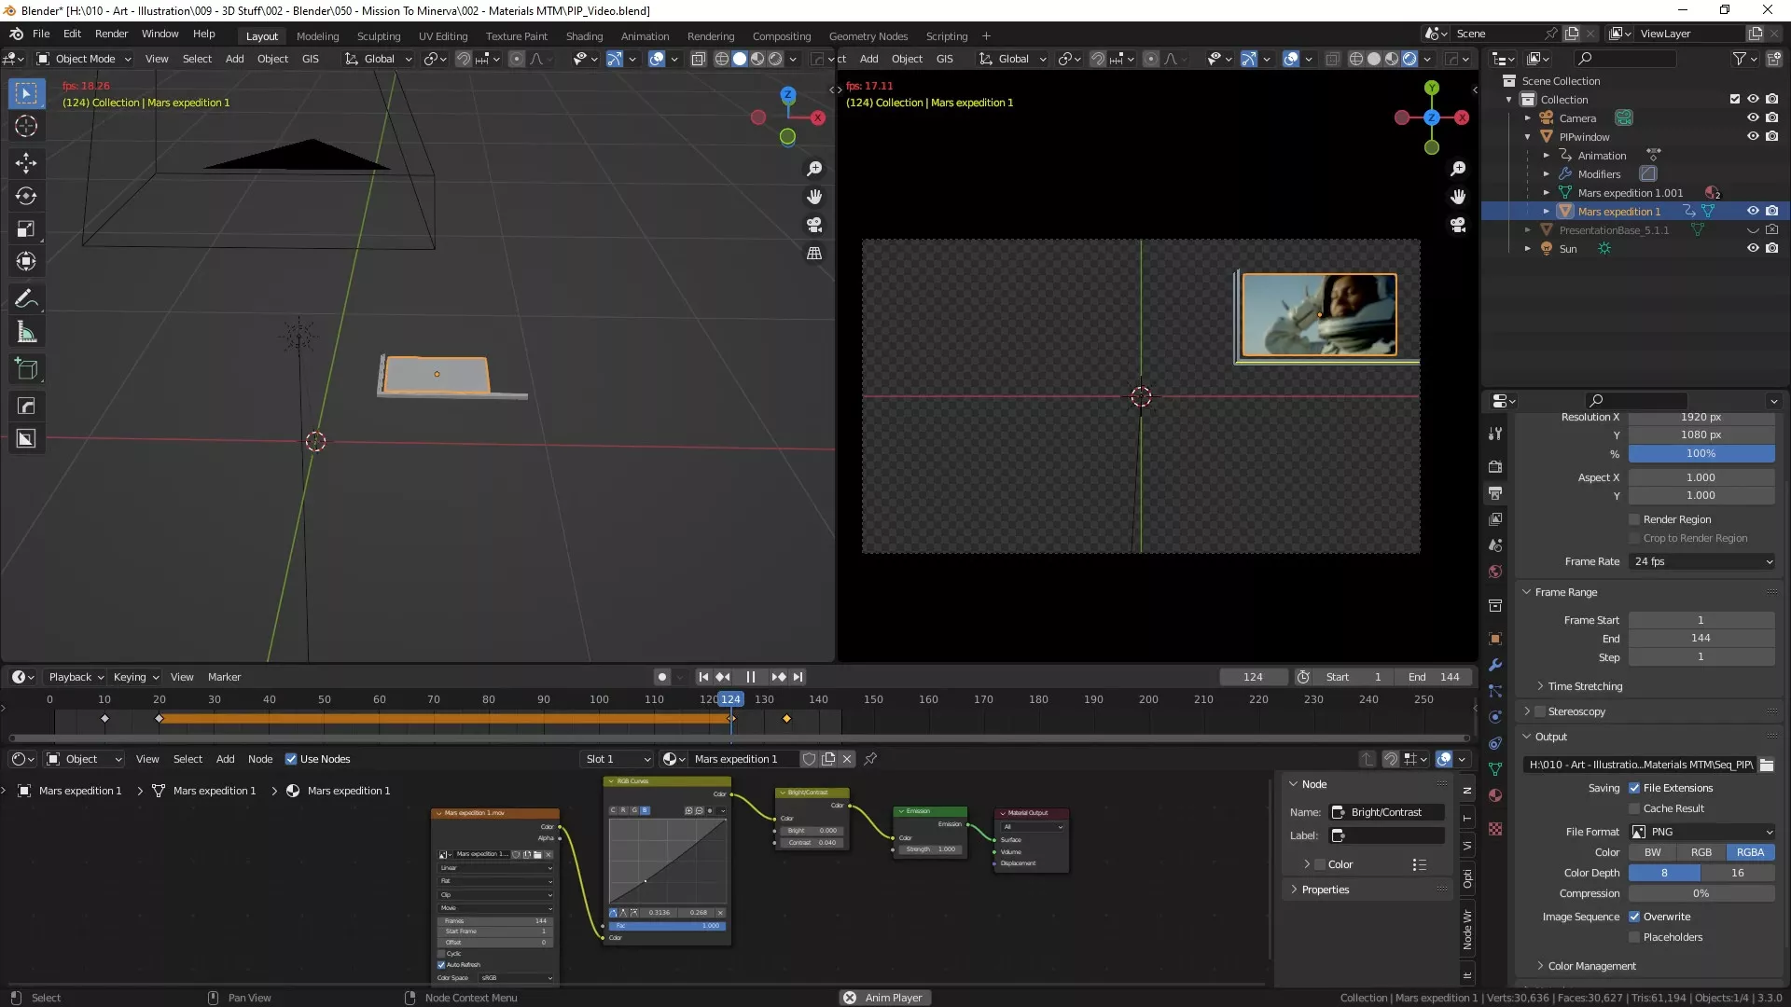Select the Move tool in the left toolbar

point(26,163)
